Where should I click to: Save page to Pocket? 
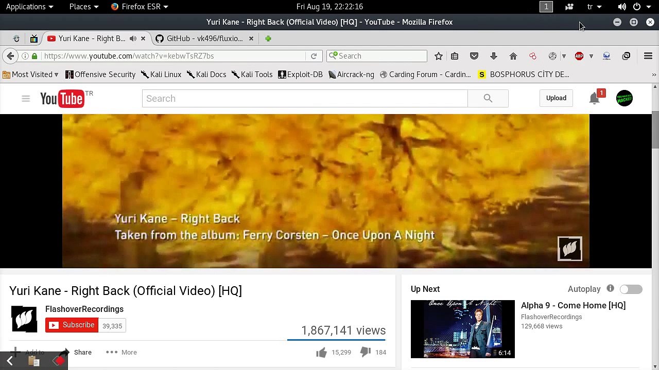[x=474, y=56]
